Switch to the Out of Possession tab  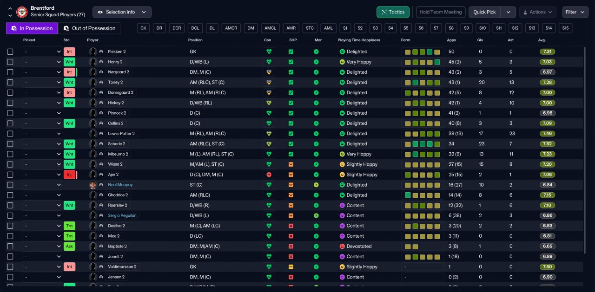[89, 28]
